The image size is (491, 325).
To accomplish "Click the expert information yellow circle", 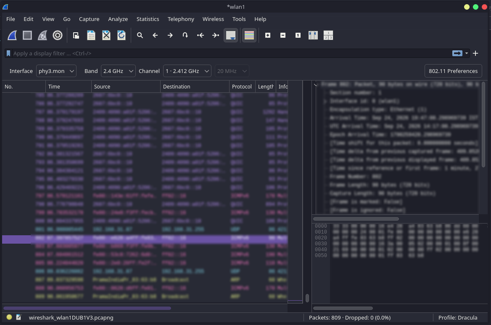I will pos(9,317).
